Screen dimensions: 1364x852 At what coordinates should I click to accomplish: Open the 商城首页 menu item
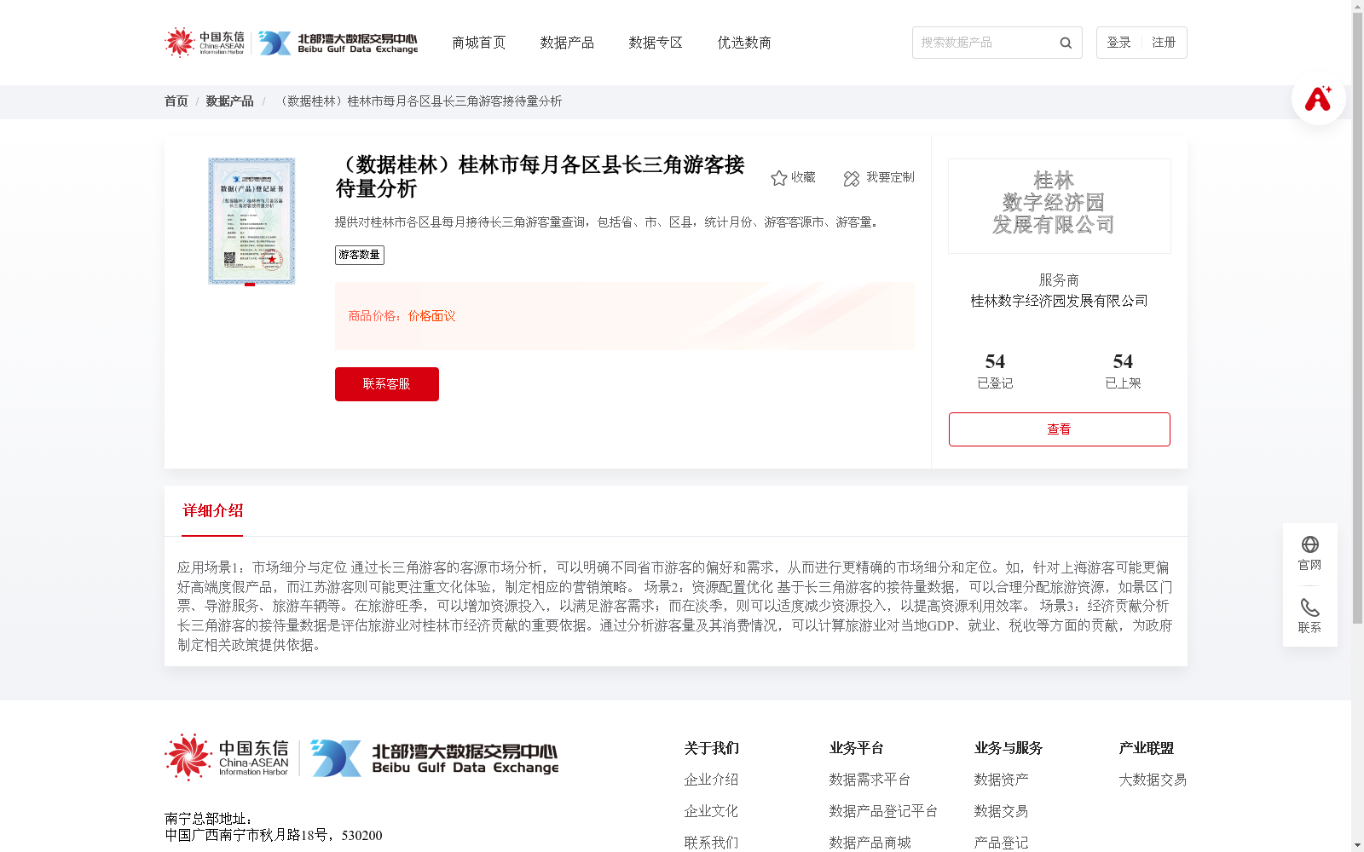point(478,43)
